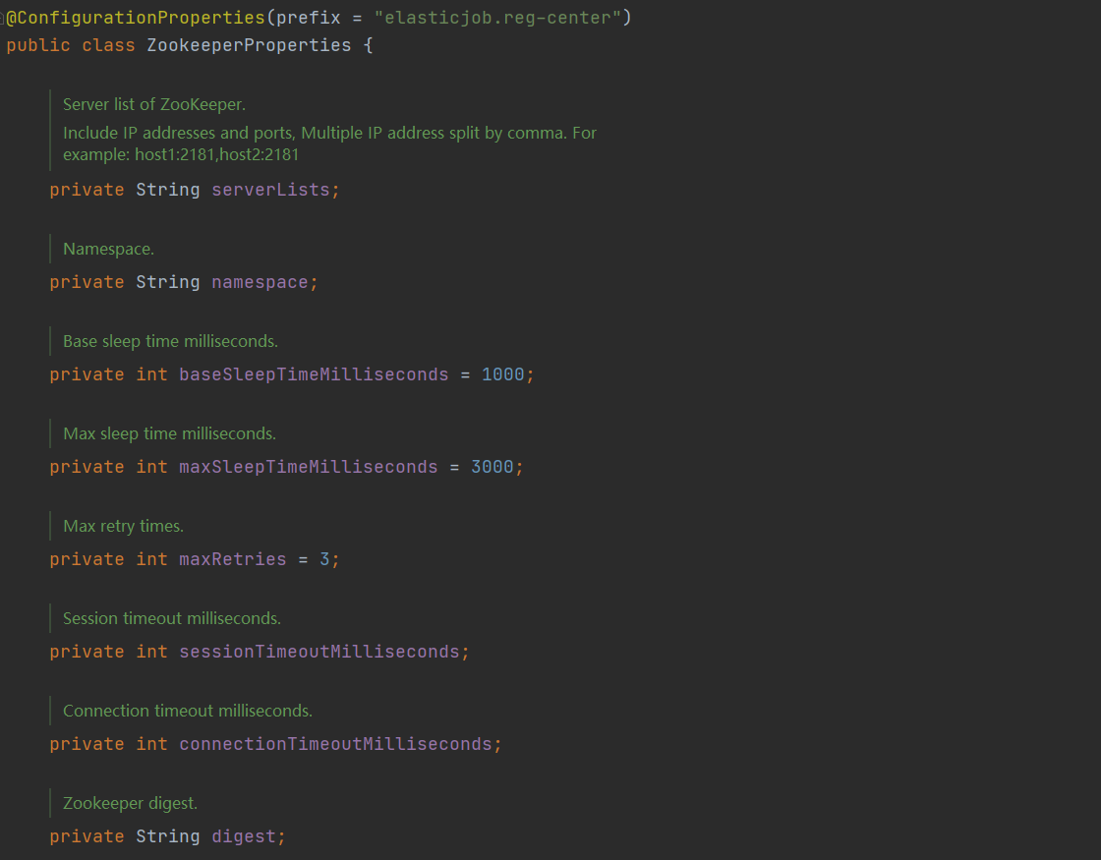The width and height of the screenshot is (1101, 860).
Task: Click the digest field name
Action: [x=244, y=836]
